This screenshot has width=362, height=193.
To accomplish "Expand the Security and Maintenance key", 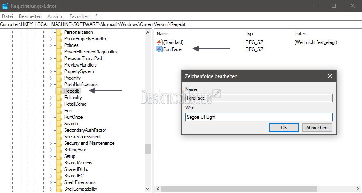I will click(51, 143).
